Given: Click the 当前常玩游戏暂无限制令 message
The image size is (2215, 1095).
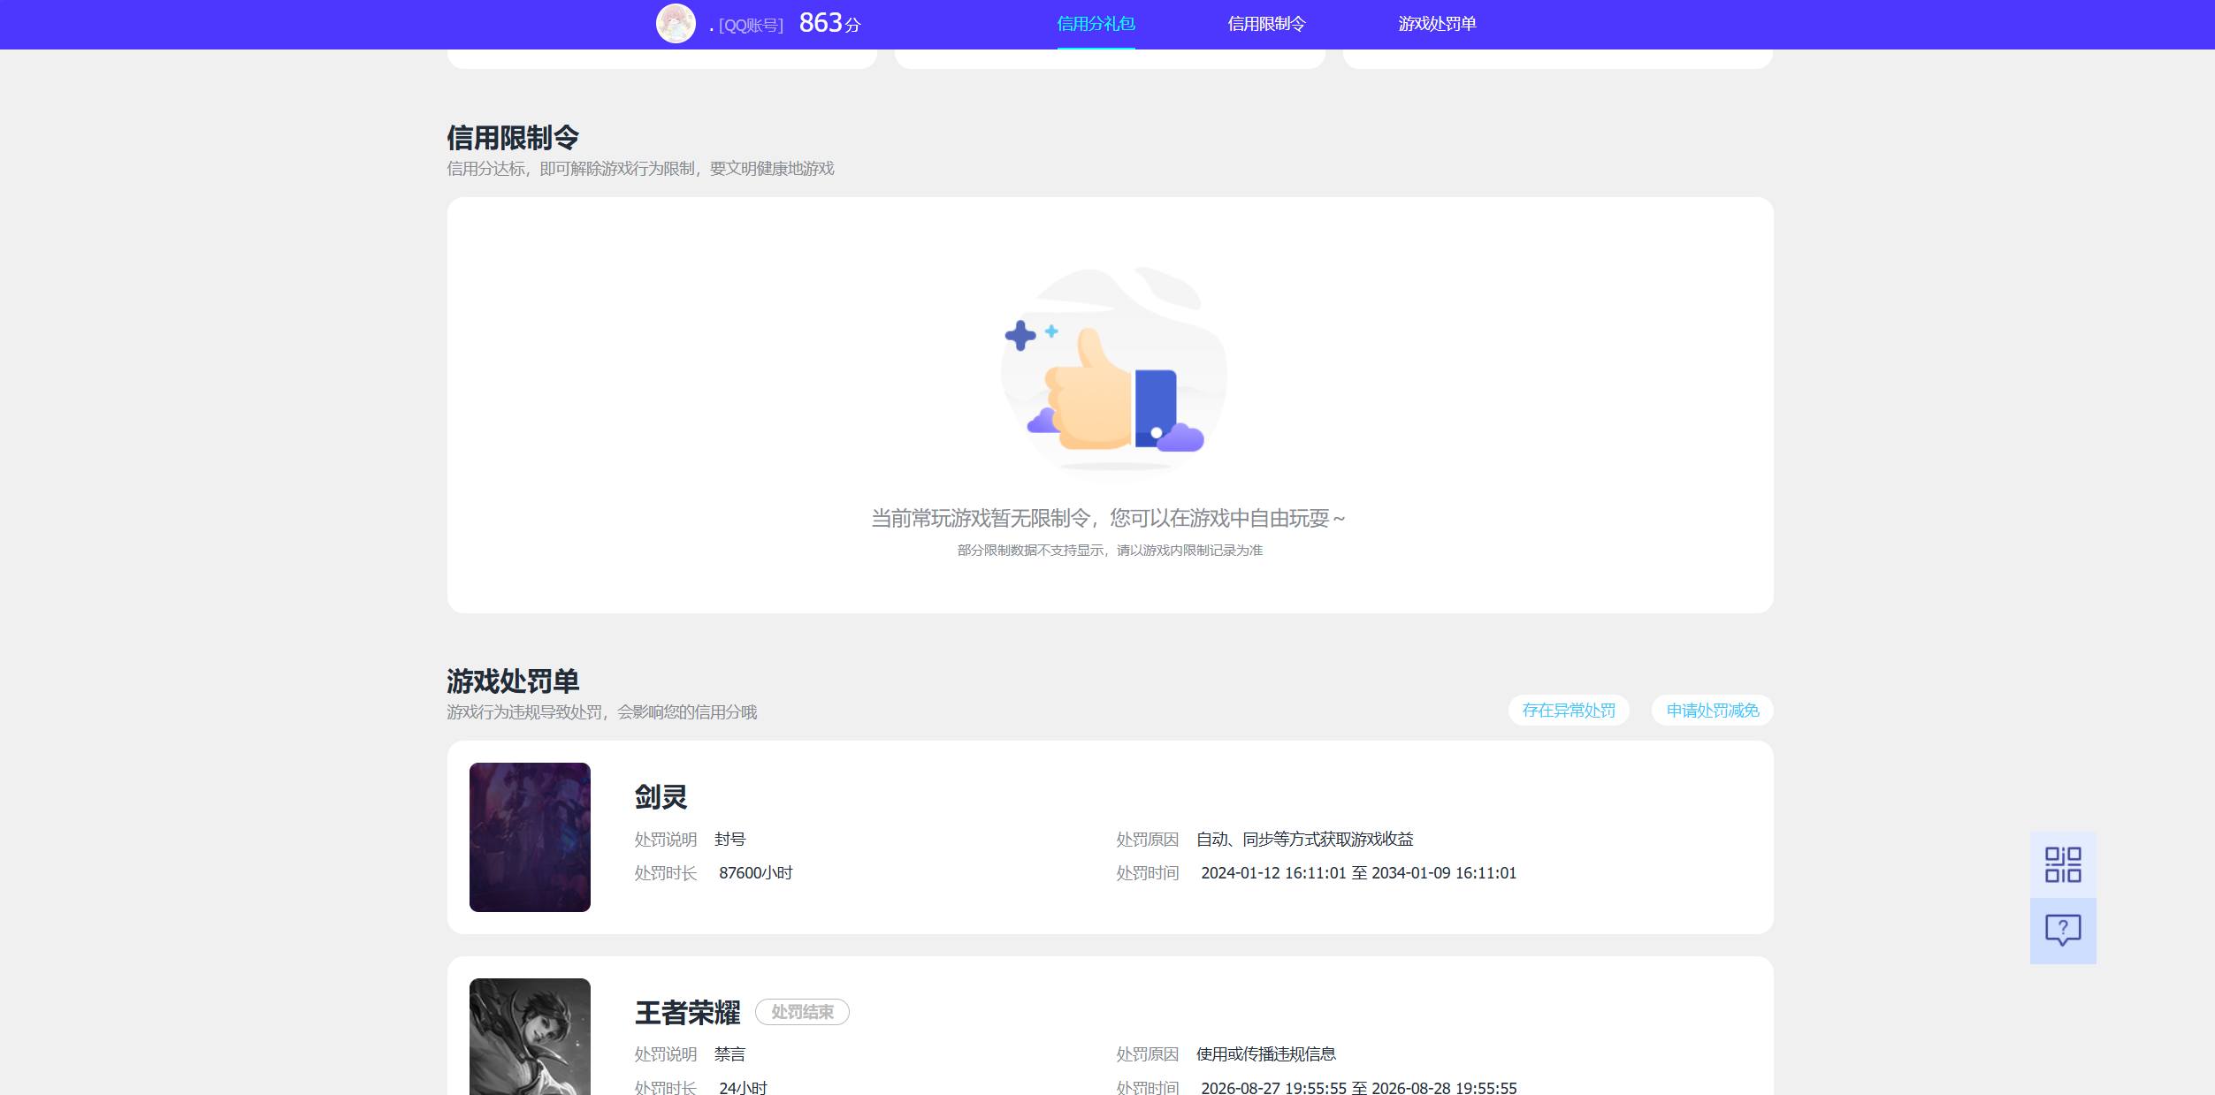Looking at the screenshot, I should pos(1109,518).
